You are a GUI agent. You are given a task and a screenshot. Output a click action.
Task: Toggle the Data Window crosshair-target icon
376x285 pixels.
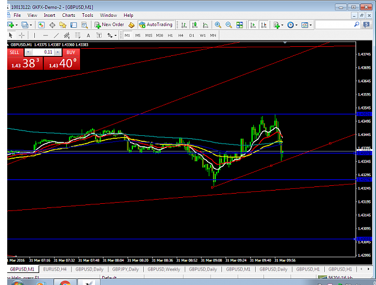[52, 25]
